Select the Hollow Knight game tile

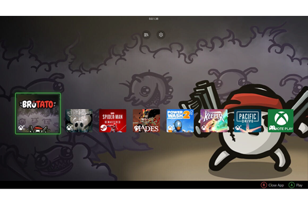79,121
